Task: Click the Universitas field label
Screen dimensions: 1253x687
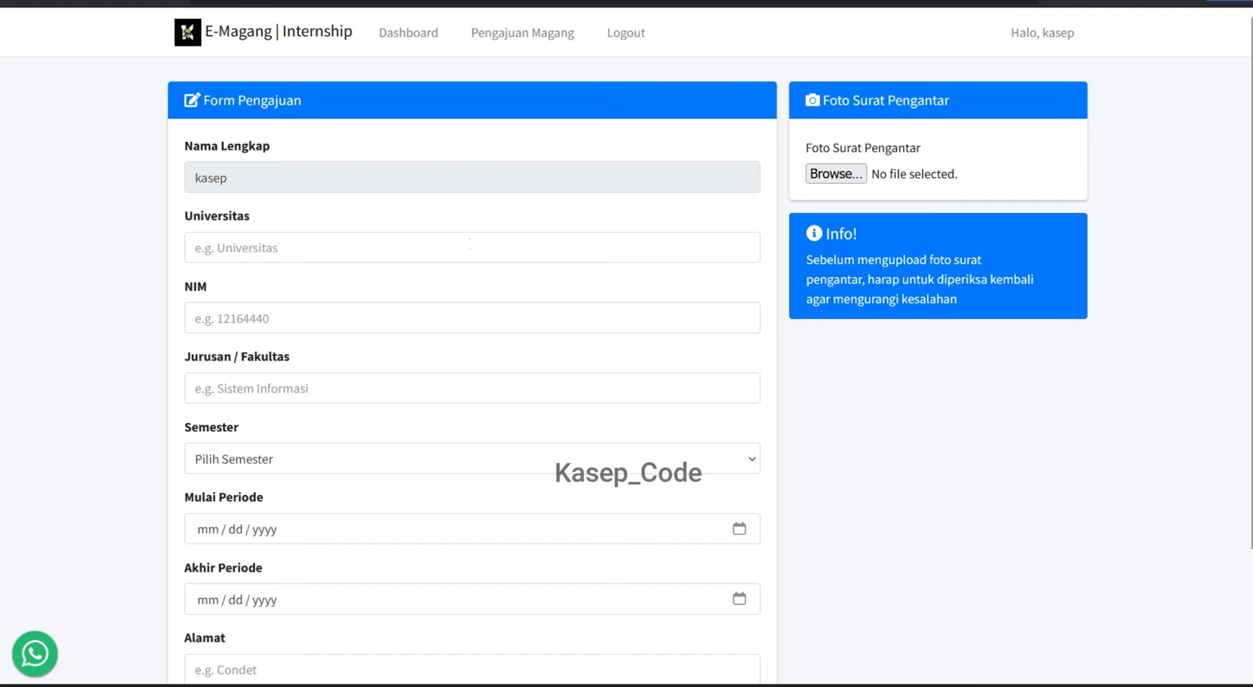Action: click(217, 216)
